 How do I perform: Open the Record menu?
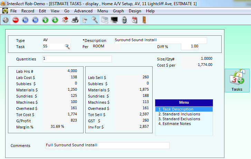tap(28, 11)
